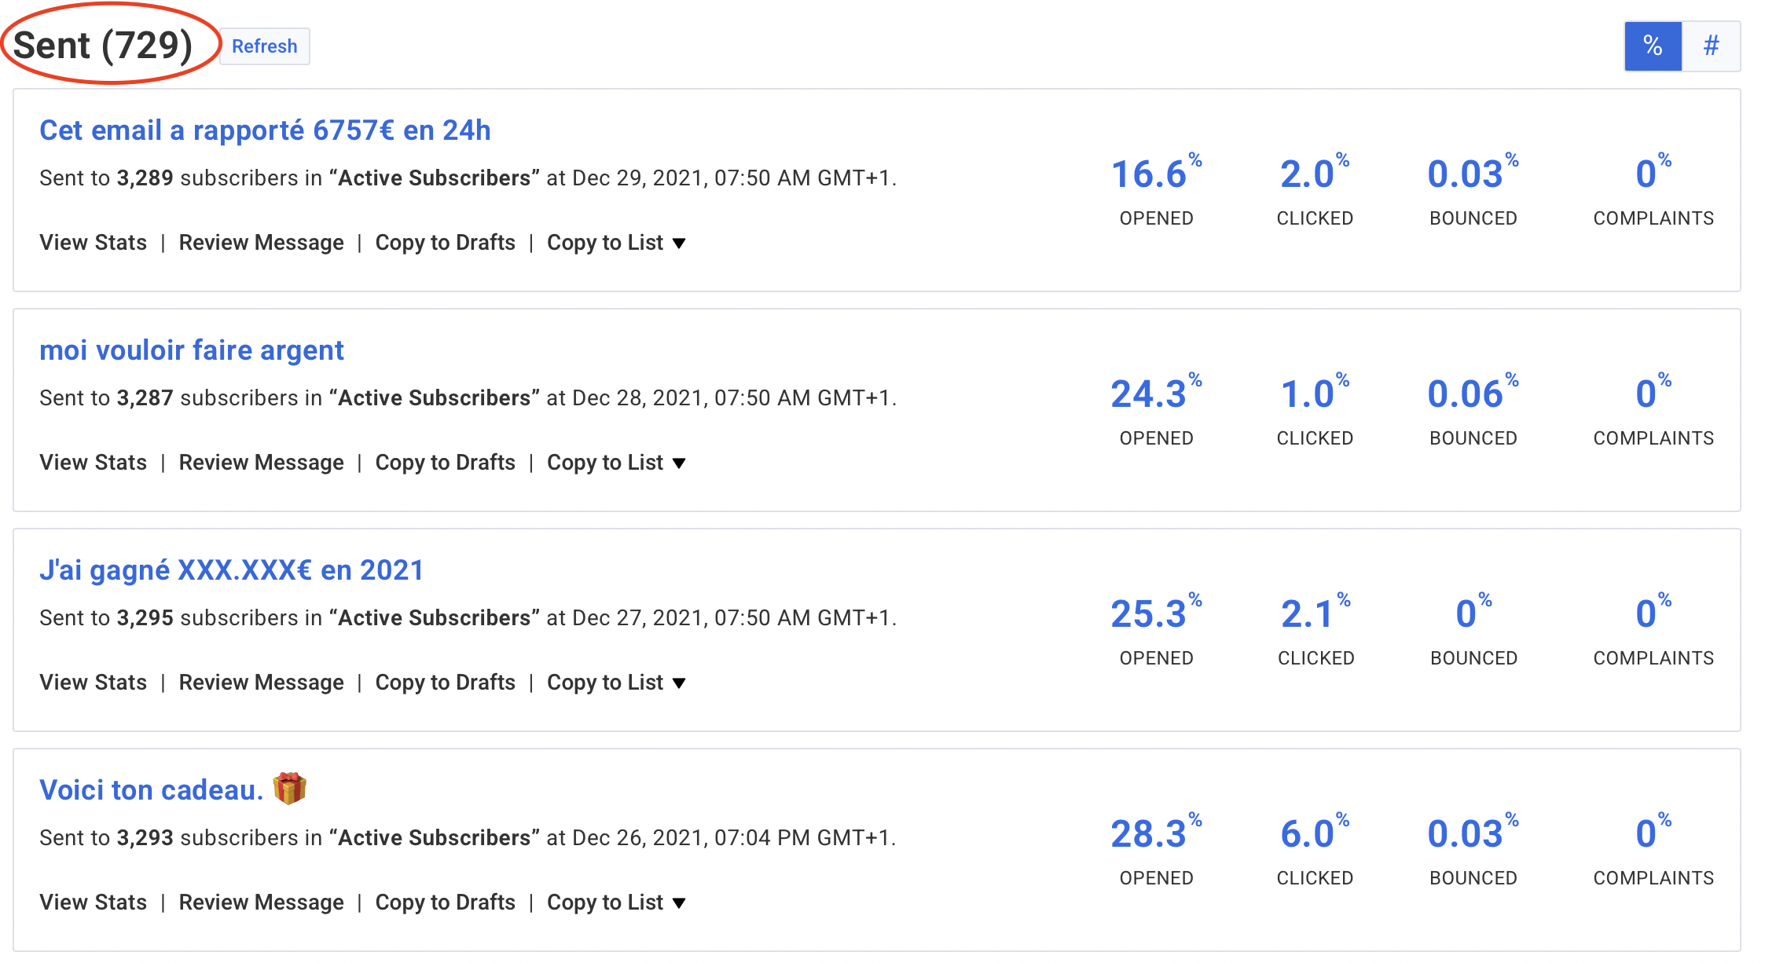This screenshot has width=1765, height=963.
Task: View Stats for 'Voici ton cadeau' email
Action: [x=93, y=903]
